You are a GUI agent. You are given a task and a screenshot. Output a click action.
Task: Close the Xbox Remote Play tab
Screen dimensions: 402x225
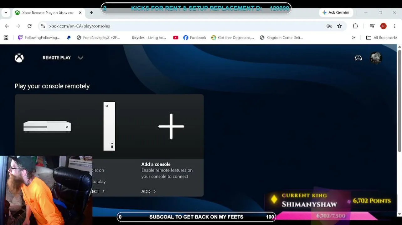80,13
